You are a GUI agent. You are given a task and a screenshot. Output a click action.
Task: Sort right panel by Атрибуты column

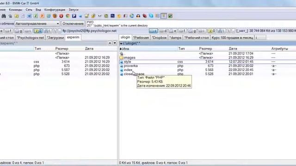point(279,49)
